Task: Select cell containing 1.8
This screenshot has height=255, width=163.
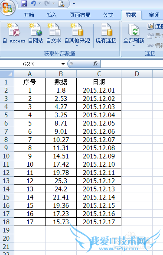Action: click(61, 90)
